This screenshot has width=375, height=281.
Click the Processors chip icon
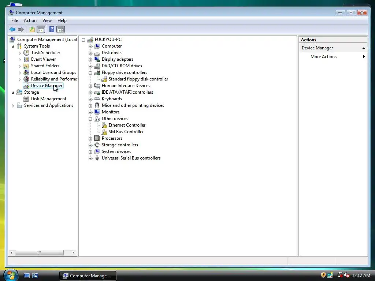point(97,138)
